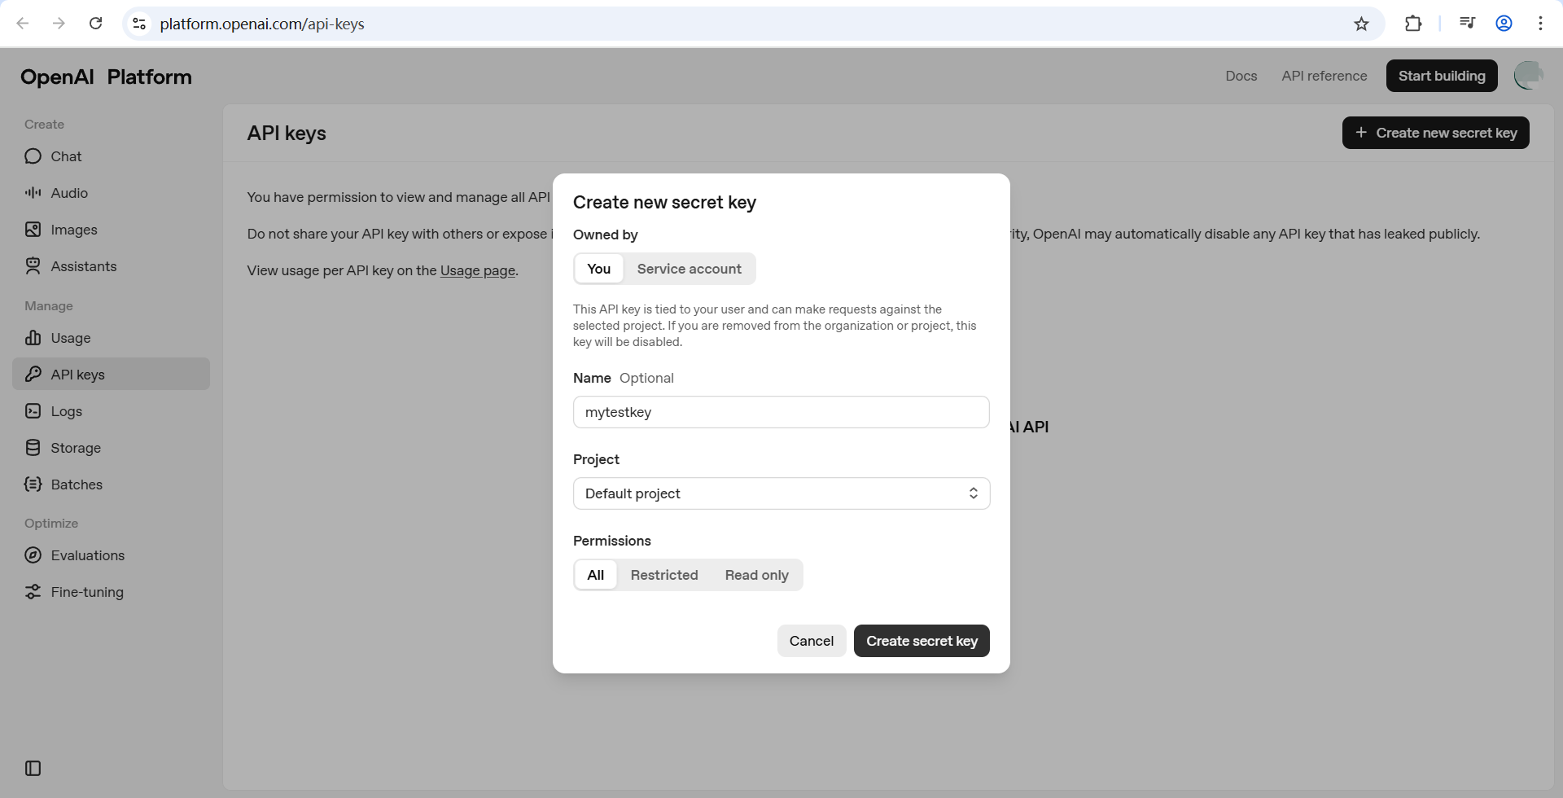
Task: Click the Name field containing mytestkey
Action: coord(781,412)
